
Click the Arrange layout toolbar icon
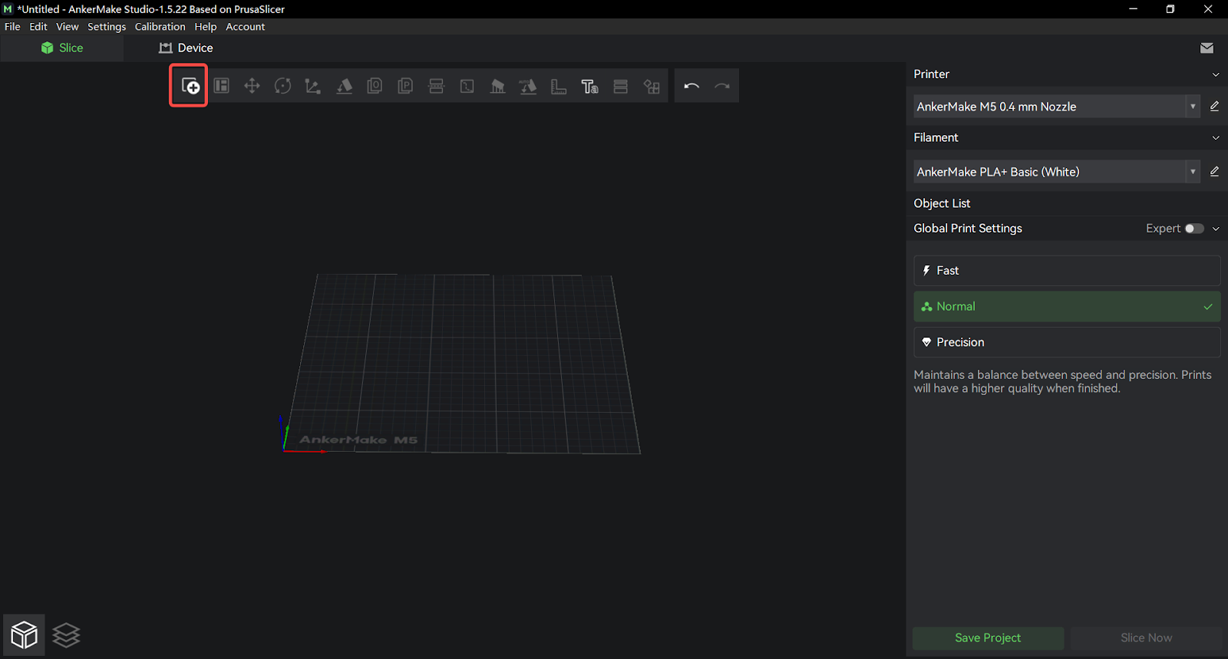click(222, 86)
